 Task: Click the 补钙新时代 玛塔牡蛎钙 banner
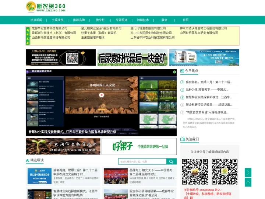pos(204,57)
